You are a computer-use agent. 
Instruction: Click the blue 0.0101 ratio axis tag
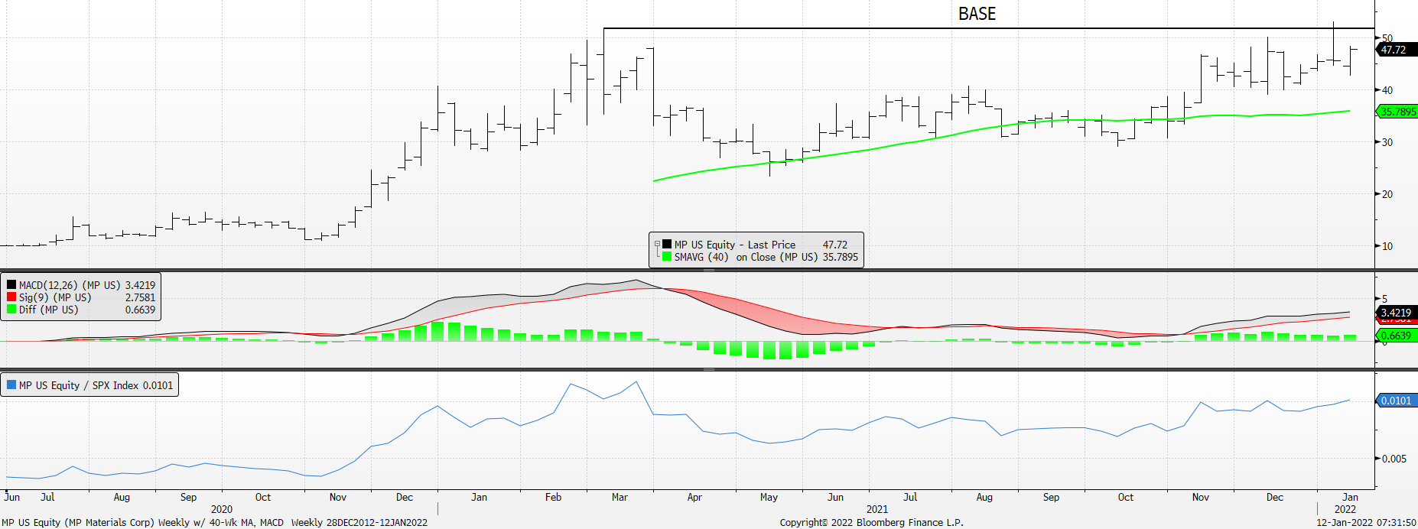(1397, 401)
